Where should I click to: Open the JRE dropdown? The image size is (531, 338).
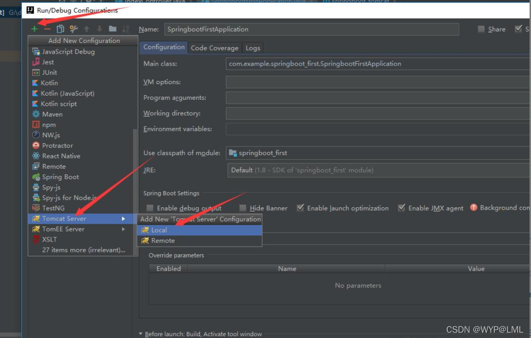378,170
